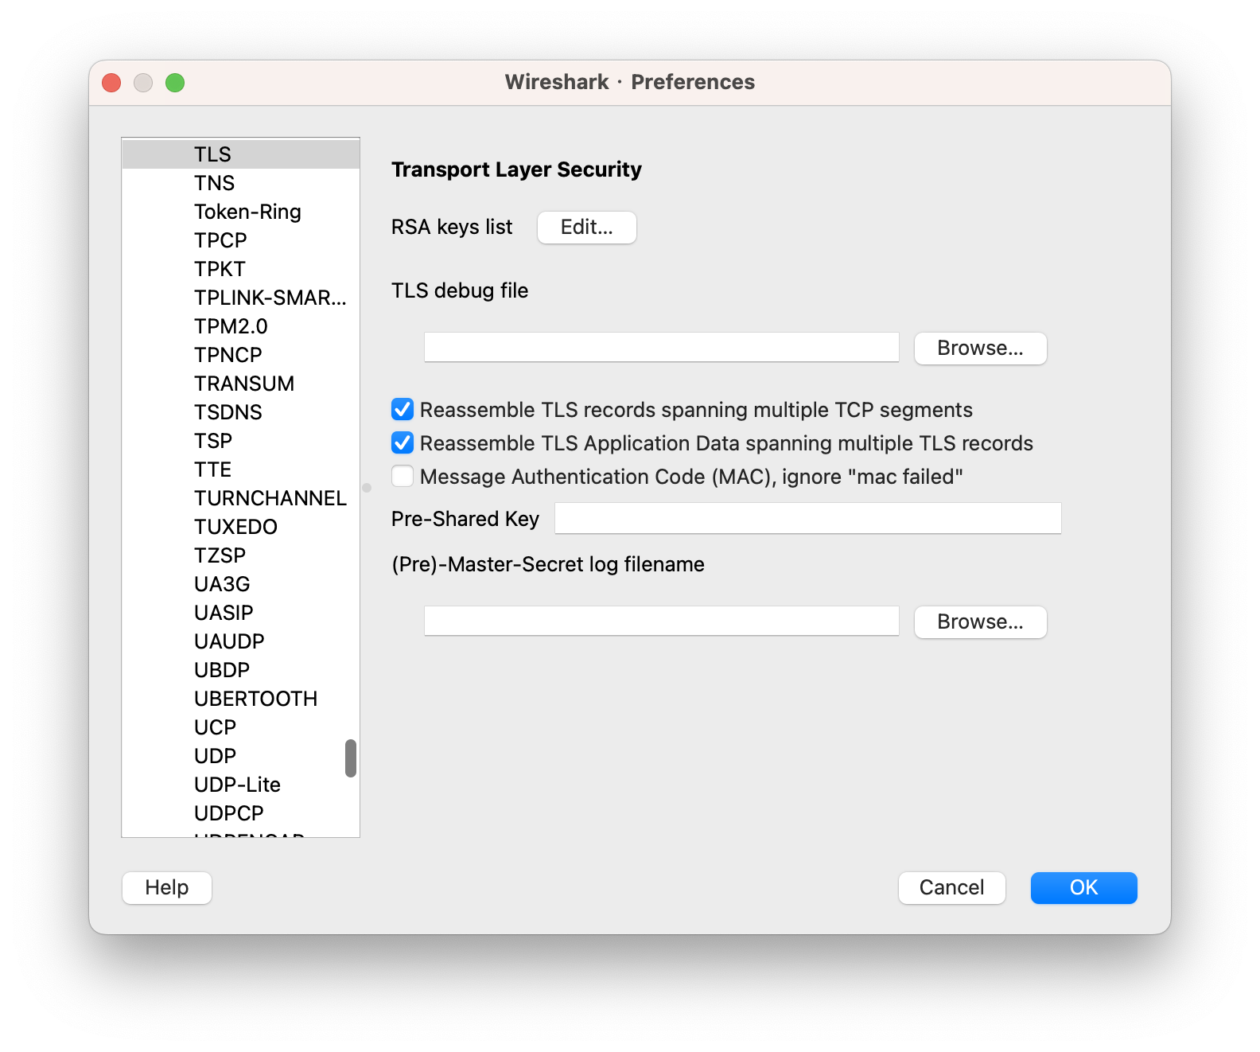Click the splitter handle beside the protocol list
This screenshot has height=1052, width=1260.
tap(367, 488)
